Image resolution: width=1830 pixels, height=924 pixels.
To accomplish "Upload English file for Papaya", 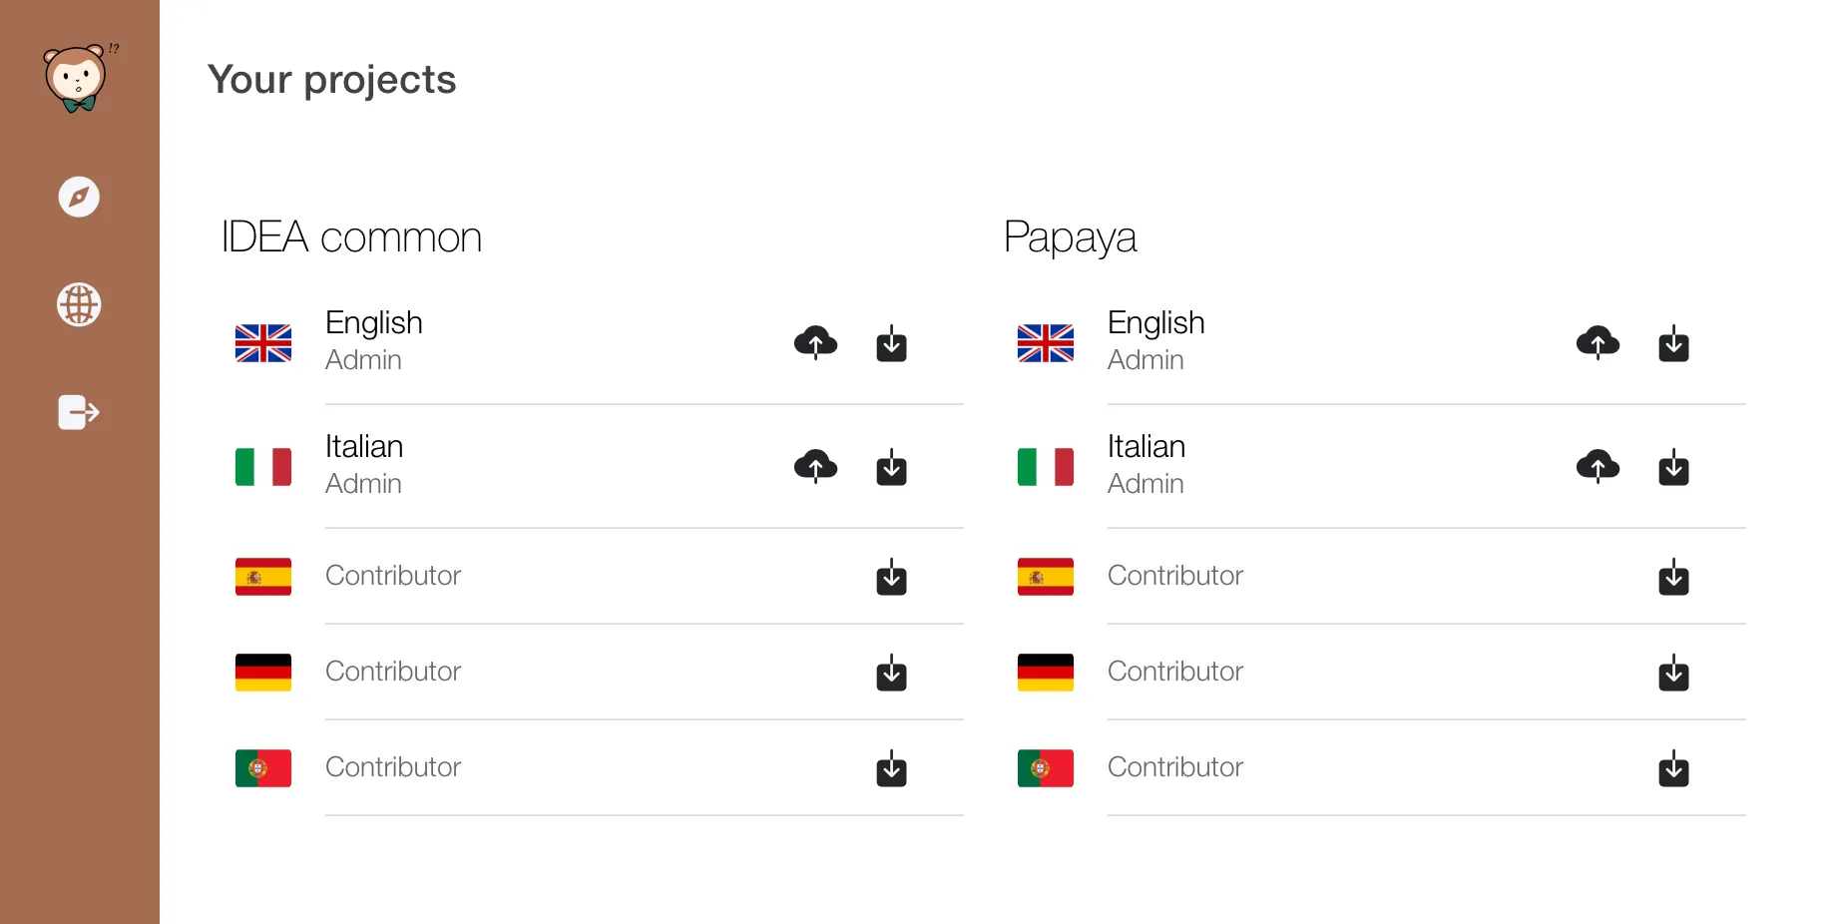I will [1598, 342].
